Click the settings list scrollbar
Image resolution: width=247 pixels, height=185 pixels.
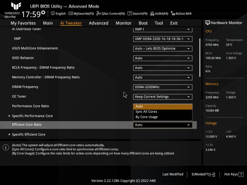coord(200,58)
